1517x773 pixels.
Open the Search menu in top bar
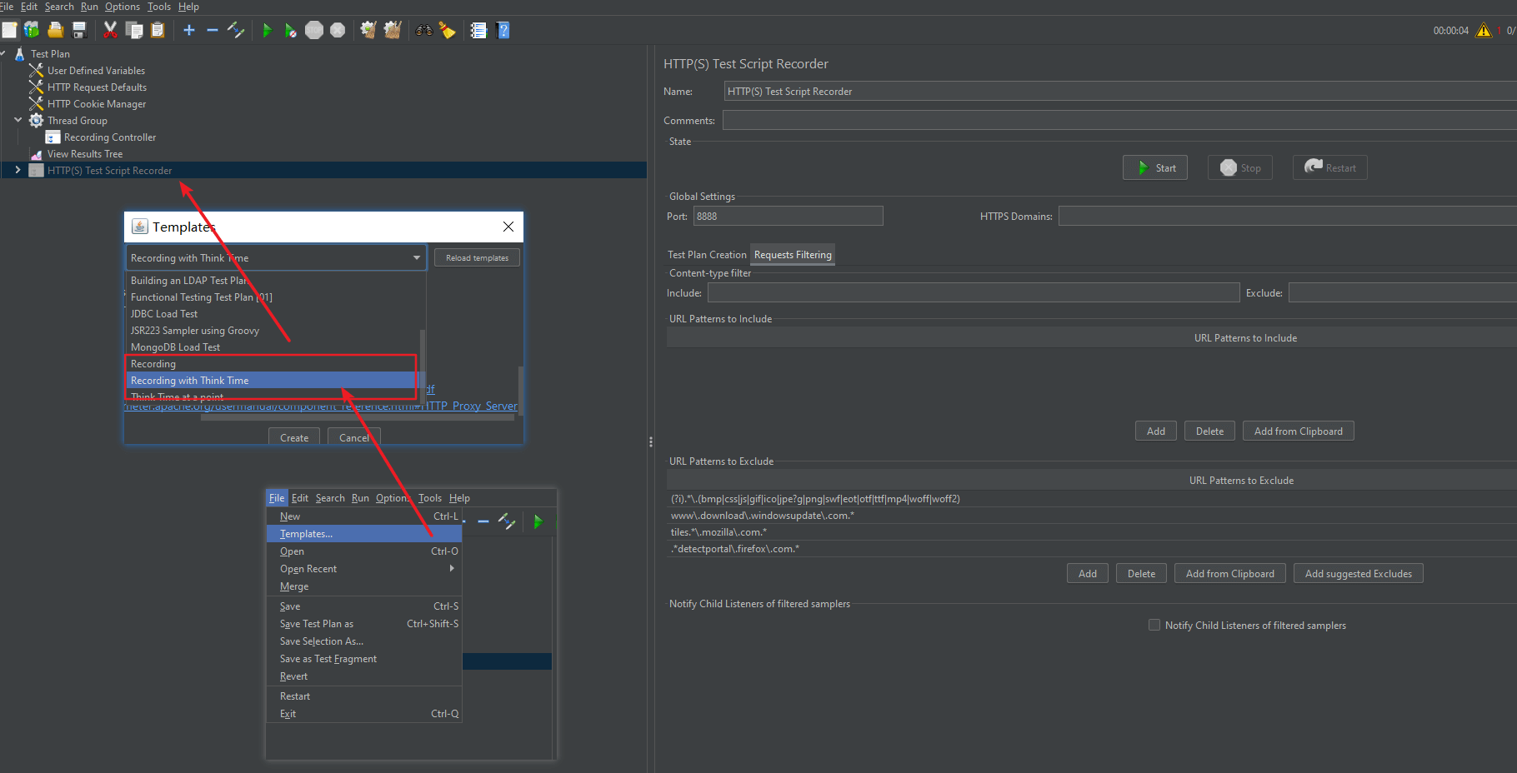[59, 7]
